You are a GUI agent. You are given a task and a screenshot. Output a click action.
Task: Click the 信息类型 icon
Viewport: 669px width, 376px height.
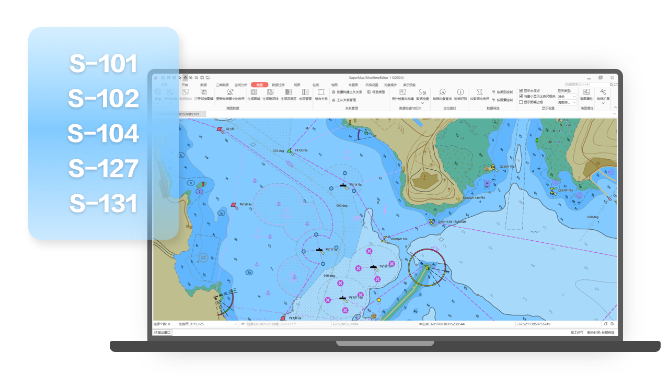(x=369, y=92)
